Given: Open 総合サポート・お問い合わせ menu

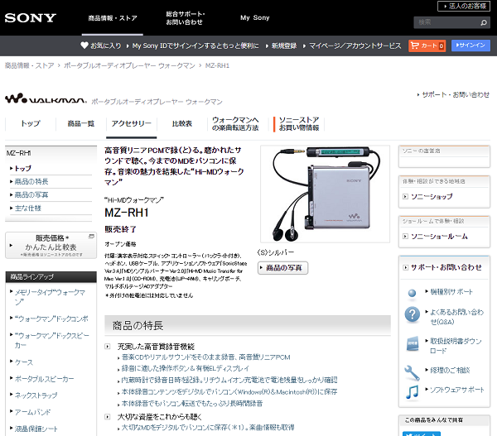Looking at the screenshot, I should pos(186,18).
